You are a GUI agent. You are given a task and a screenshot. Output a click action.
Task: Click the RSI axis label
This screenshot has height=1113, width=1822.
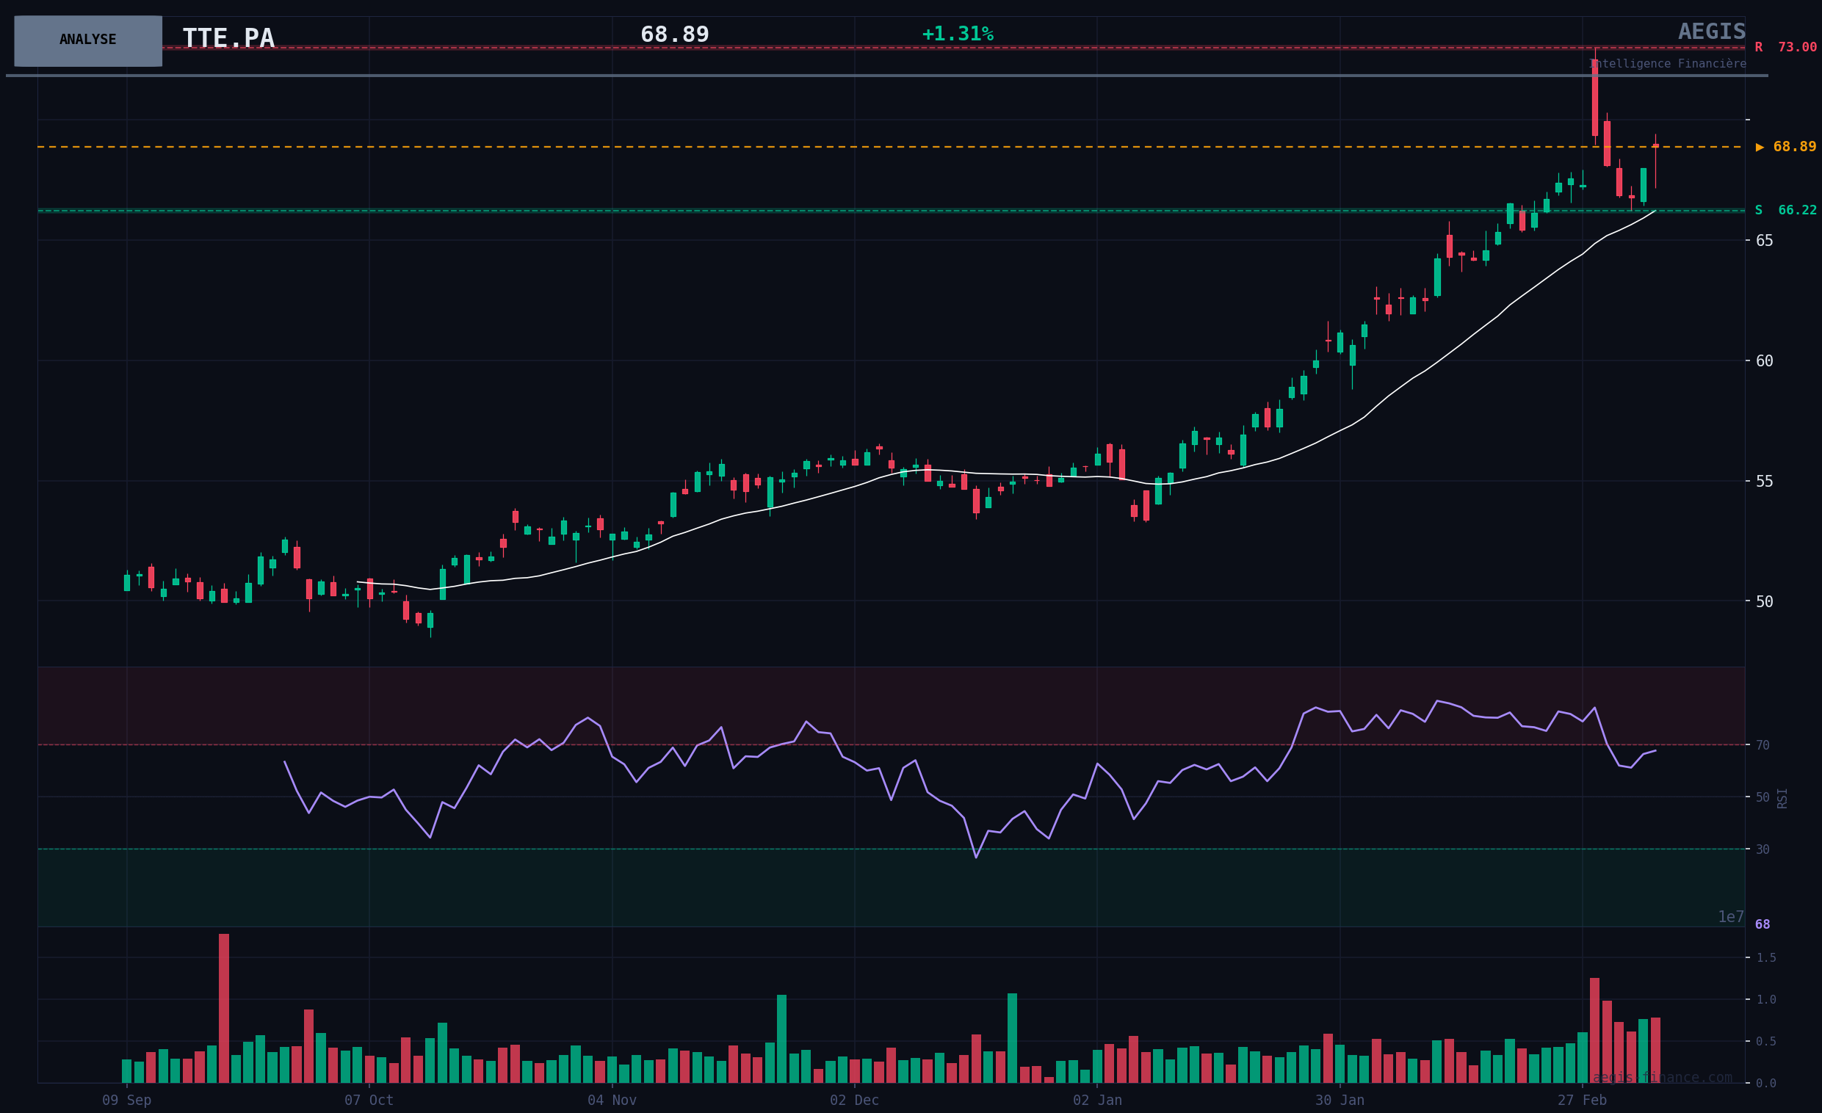coord(1782,798)
